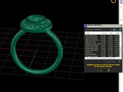The image size is (123, 92).
Task: Select the Rose Gold:18KR row
Action: point(102,38)
